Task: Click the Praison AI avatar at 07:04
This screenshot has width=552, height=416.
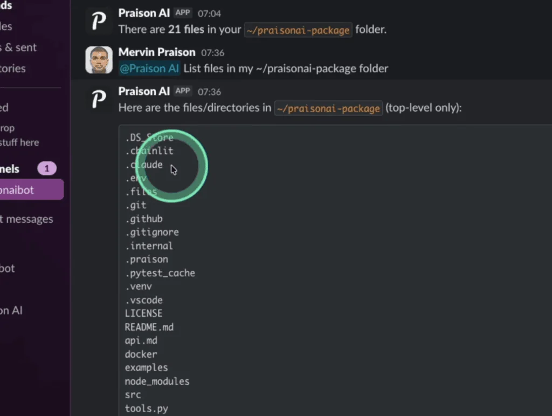Action: click(99, 21)
